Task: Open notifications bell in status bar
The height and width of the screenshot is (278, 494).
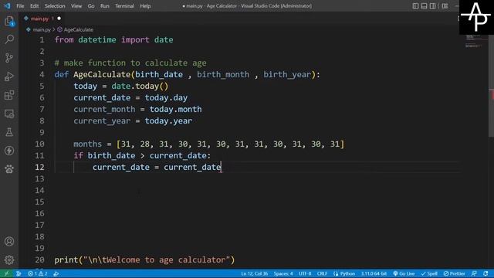Action: pos(486,273)
